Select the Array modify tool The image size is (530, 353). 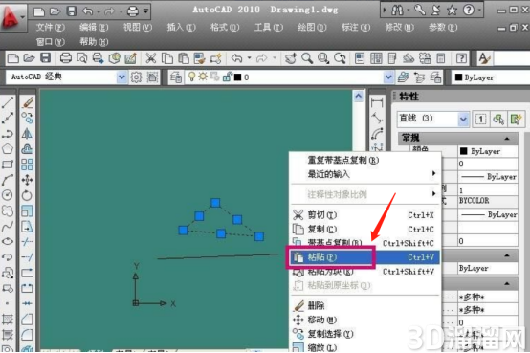[27, 165]
